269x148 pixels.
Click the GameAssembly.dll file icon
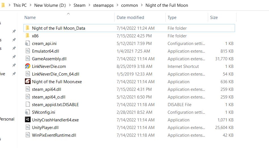[27, 59]
